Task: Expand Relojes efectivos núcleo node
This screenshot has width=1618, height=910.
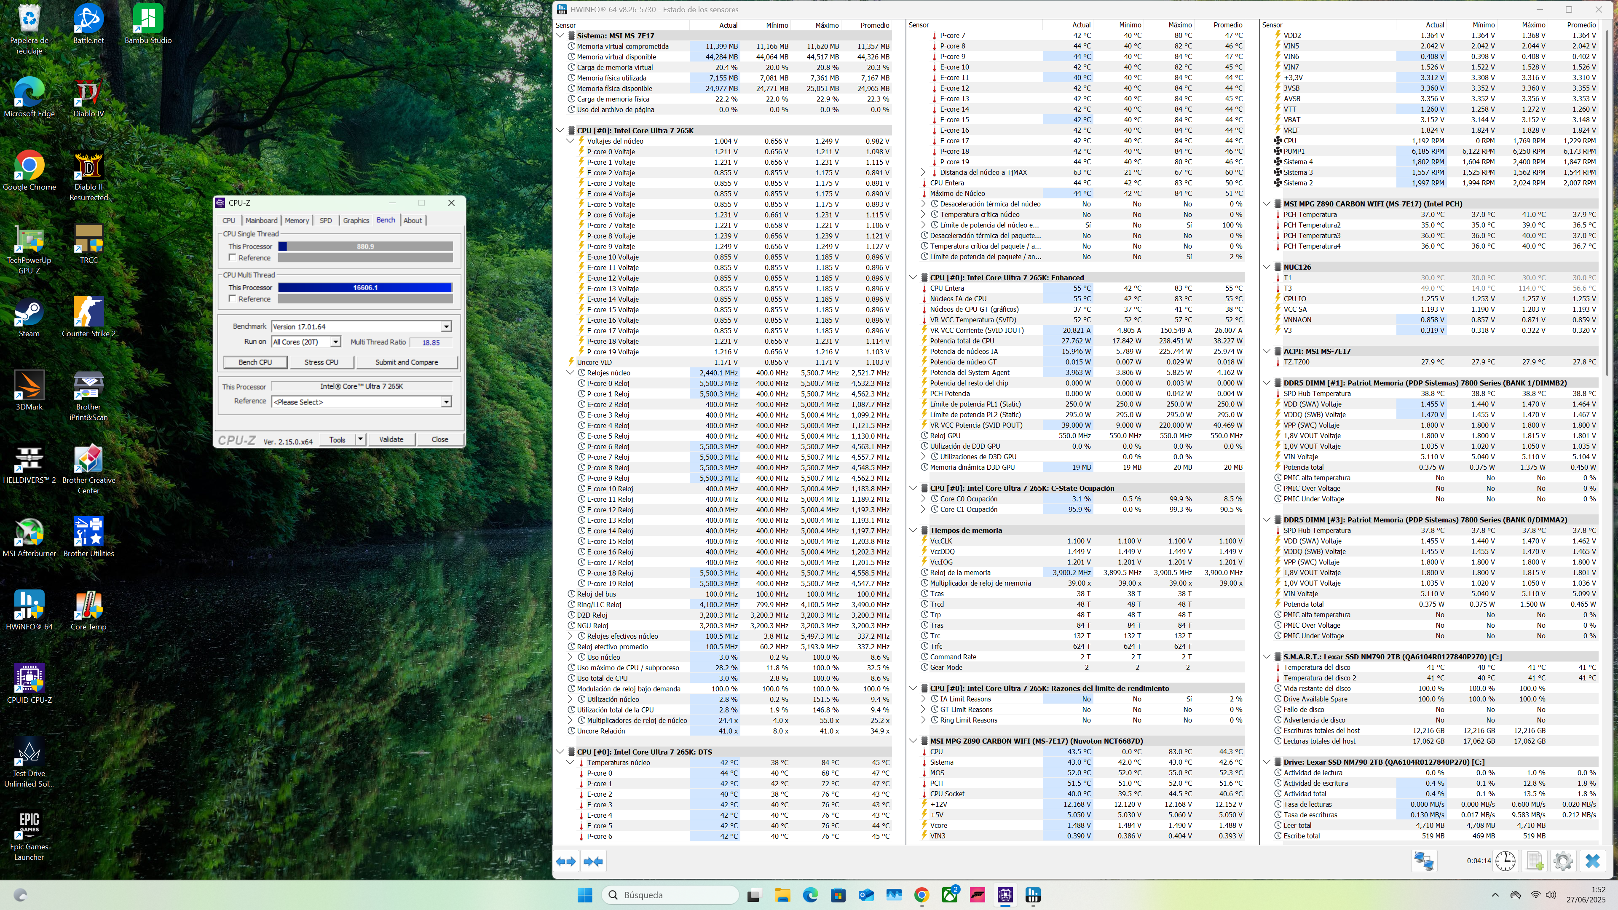Action: (x=571, y=636)
